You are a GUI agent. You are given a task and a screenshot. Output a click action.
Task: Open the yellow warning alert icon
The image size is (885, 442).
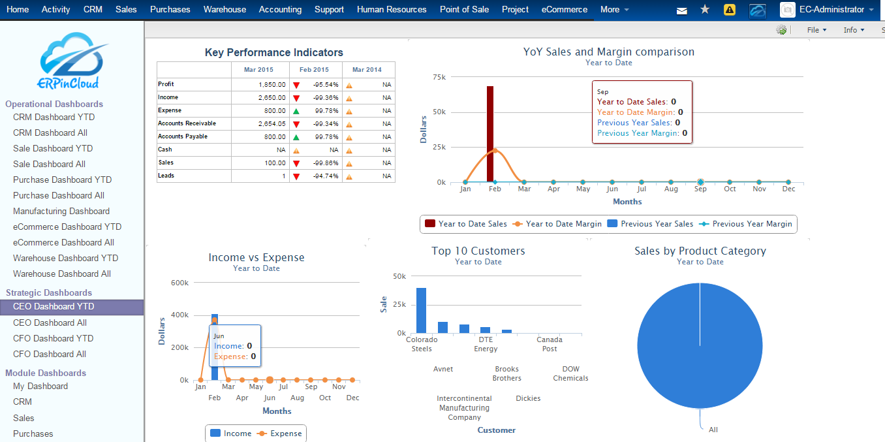pos(730,10)
